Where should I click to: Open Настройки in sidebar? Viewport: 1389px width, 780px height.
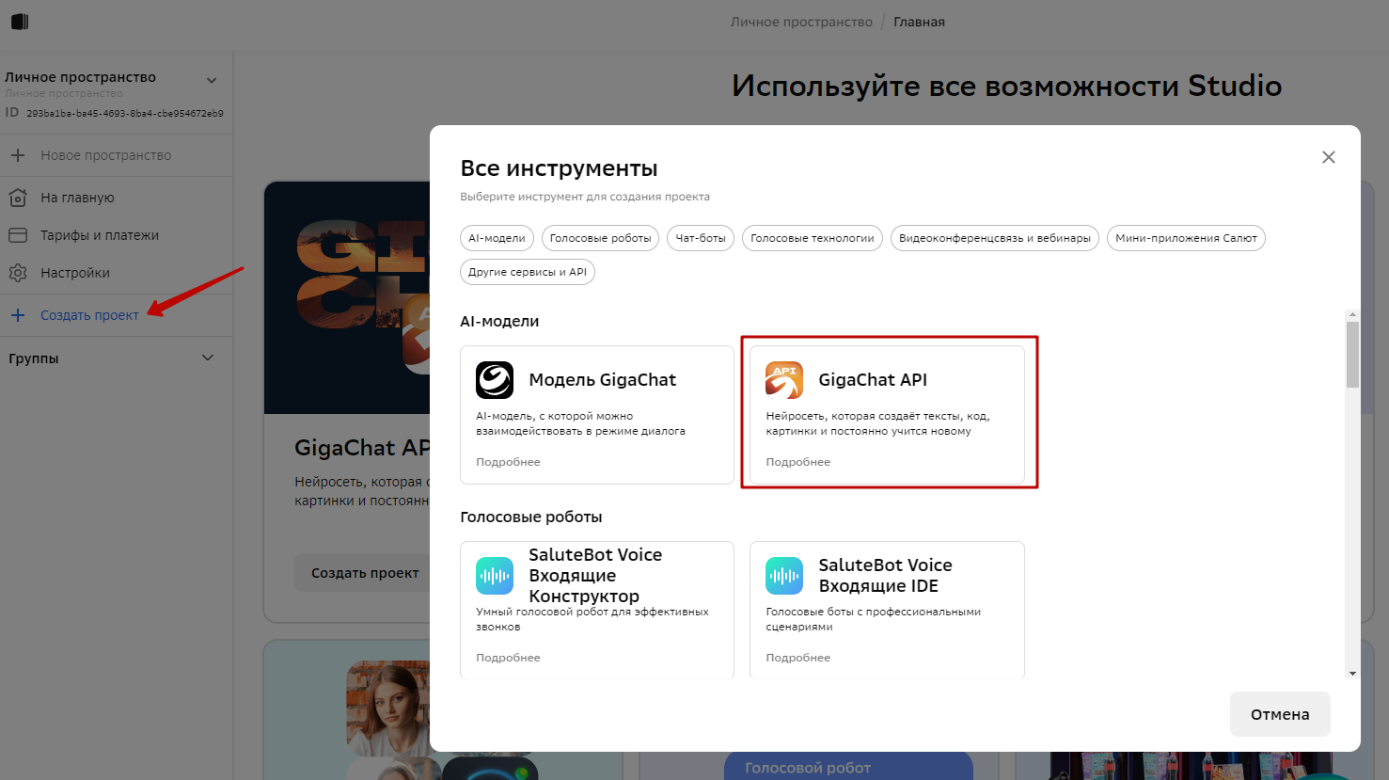click(75, 273)
